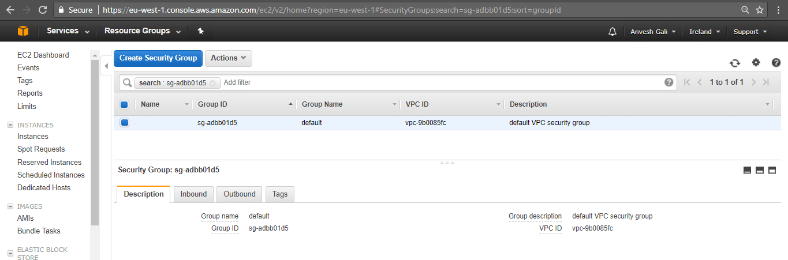Open the browser zoom magnifier icon
Image resolution: width=788 pixels, height=260 pixels.
tap(745, 10)
